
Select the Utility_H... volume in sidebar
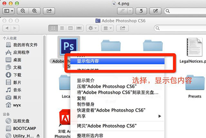pos(20,136)
